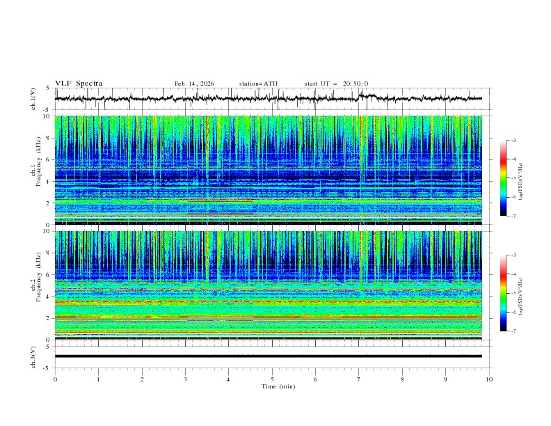The width and height of the screenshot is (551, 426).
Task: Click the time axis tick label '8'
Action: click(x=402, y=379)
